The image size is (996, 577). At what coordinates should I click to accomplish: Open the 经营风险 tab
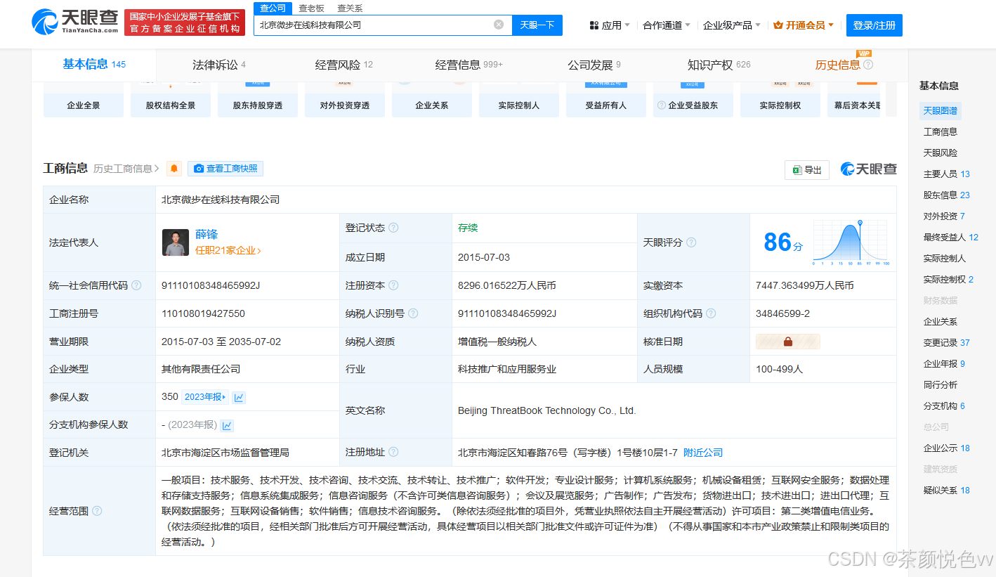344,65
